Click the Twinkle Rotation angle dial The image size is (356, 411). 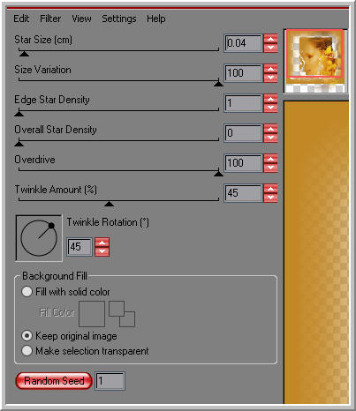[39, 238]
